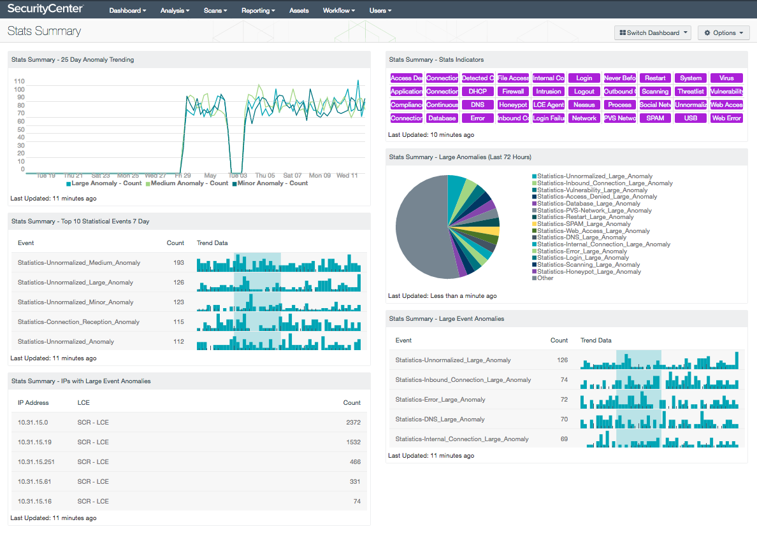Click IP address 10.31.15.19
The image size is (757, 536).
tap(35, 442)
